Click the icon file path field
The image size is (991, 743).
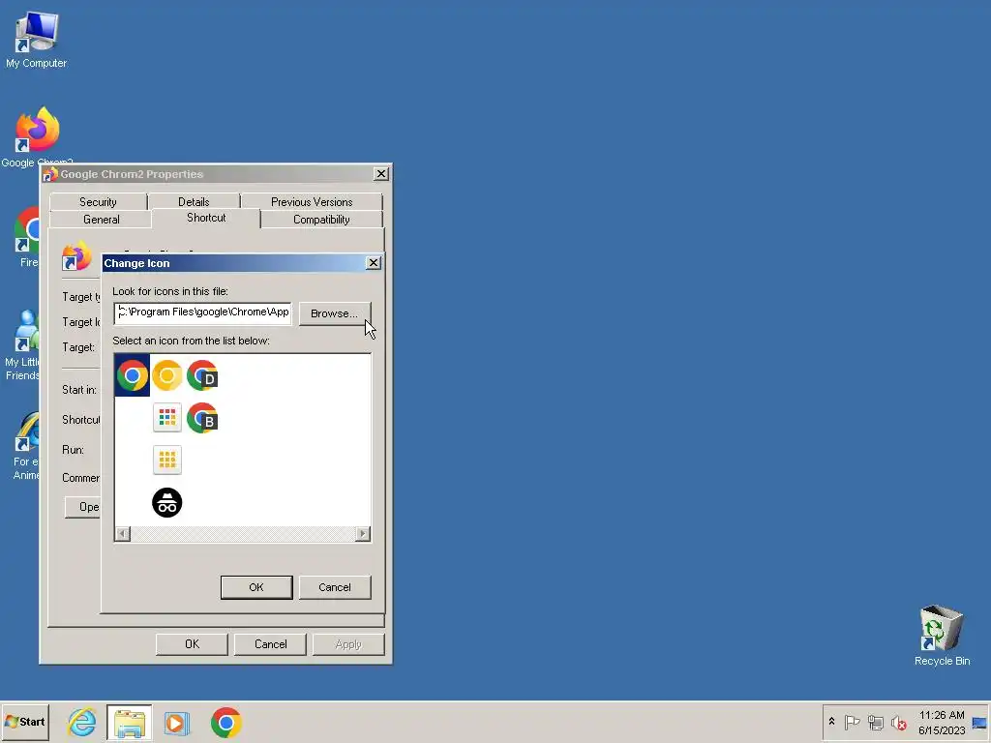coord(202,312)
